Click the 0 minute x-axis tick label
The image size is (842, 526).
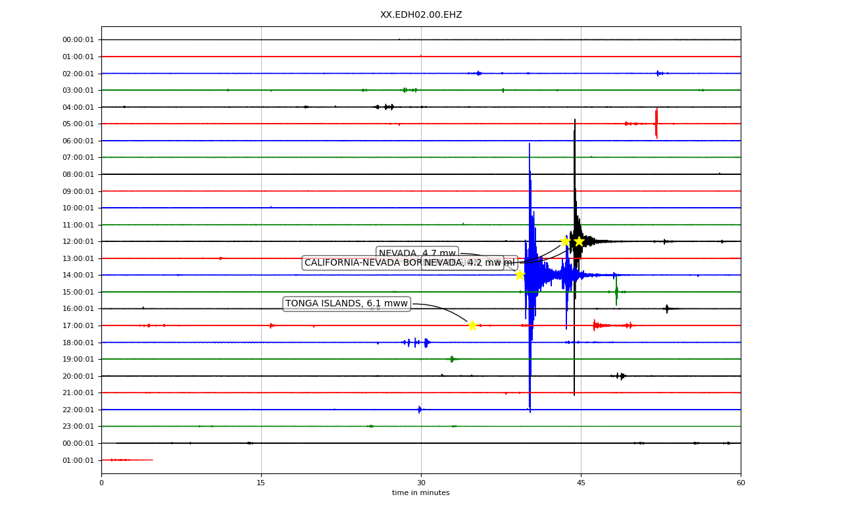[101, 483]
